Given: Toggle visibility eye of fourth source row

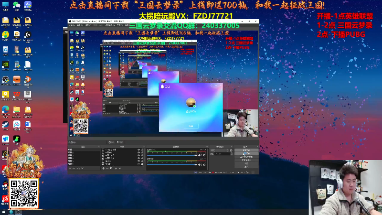Looking at the screenshot, I should coord(138,158).
